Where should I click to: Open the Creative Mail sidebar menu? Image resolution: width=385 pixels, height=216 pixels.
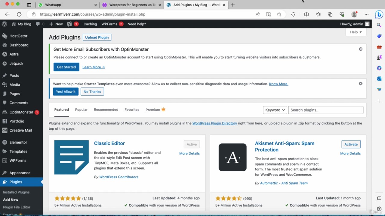tap(21, 130)
